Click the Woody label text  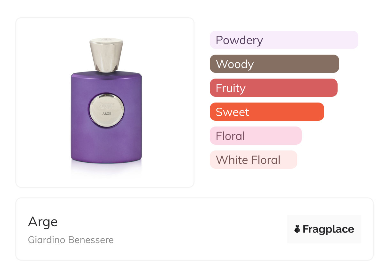pos(235,64)
